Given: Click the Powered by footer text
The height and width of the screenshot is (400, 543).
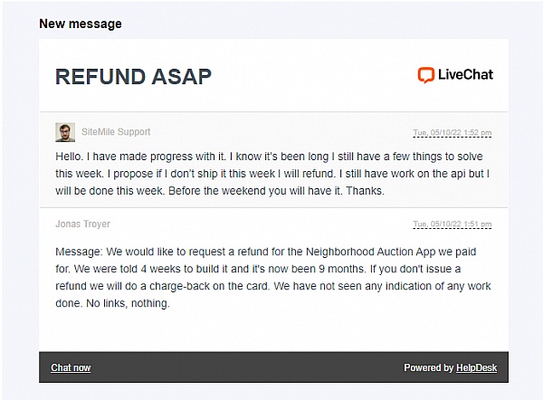Looking at the screenshot, I should pos(429,367).
